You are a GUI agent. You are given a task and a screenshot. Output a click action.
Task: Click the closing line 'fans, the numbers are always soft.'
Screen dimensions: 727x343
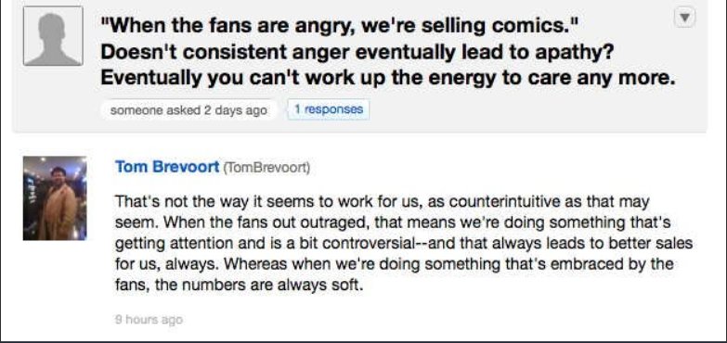[239, 285]
